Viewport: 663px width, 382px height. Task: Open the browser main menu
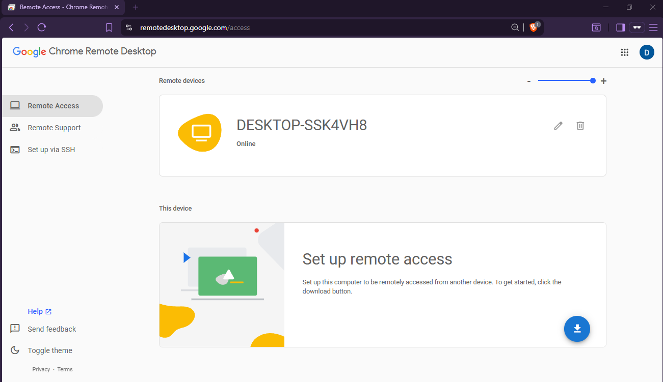(x=653, y=27)
